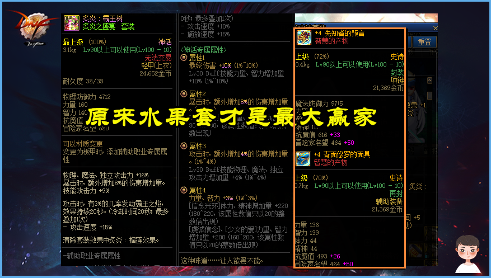Click the 青面修罗的面具 mask icon
This screenshot has width=491, height=278.
303,158
